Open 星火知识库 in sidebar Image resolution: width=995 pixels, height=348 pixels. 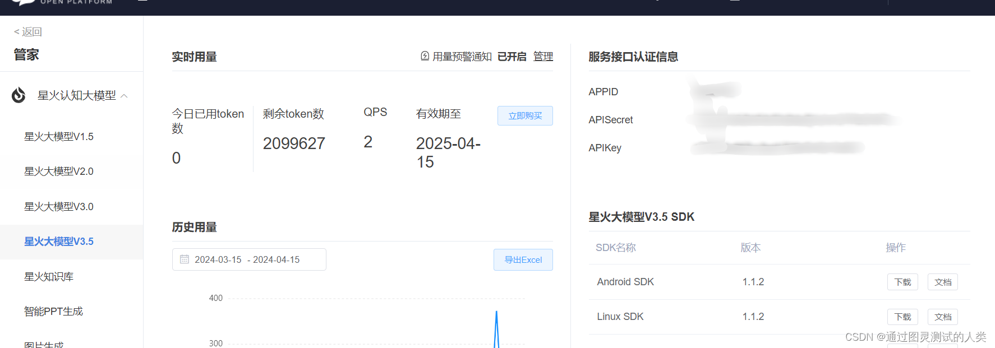pos(49,277)
